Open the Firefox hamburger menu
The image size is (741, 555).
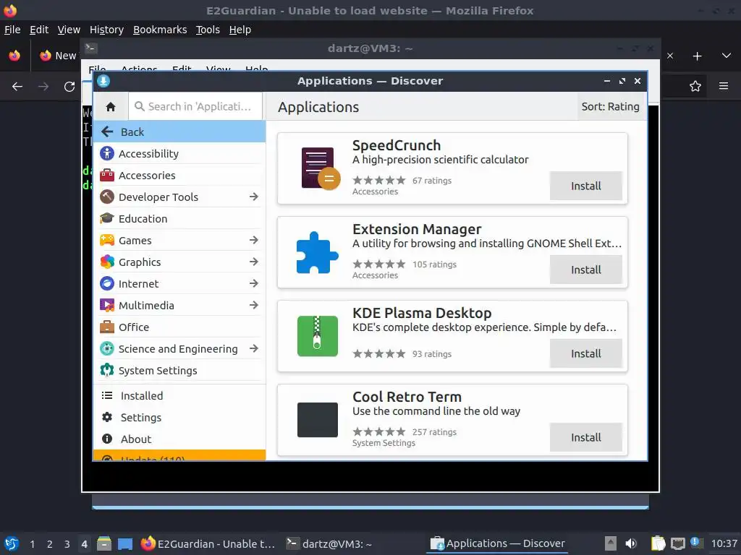[x=724, y=87]
